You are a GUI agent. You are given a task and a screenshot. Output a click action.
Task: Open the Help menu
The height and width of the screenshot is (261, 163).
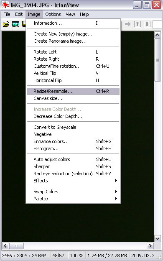[x=84, y=14]
